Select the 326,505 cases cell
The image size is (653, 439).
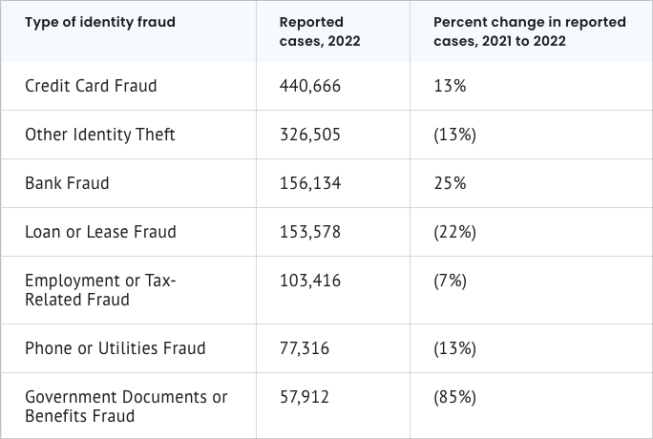point(310,135)
